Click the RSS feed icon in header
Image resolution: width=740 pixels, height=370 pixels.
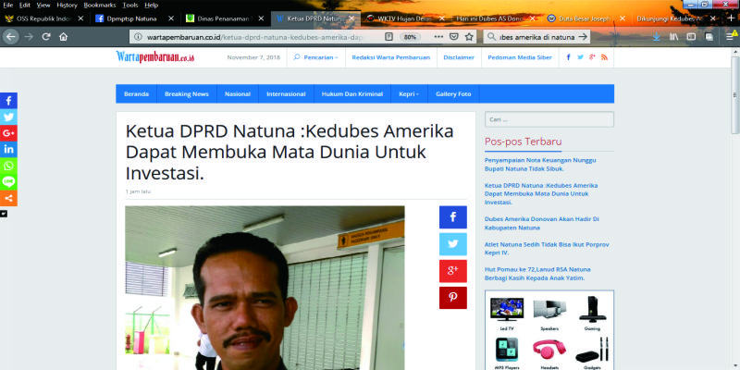point(604,57)
